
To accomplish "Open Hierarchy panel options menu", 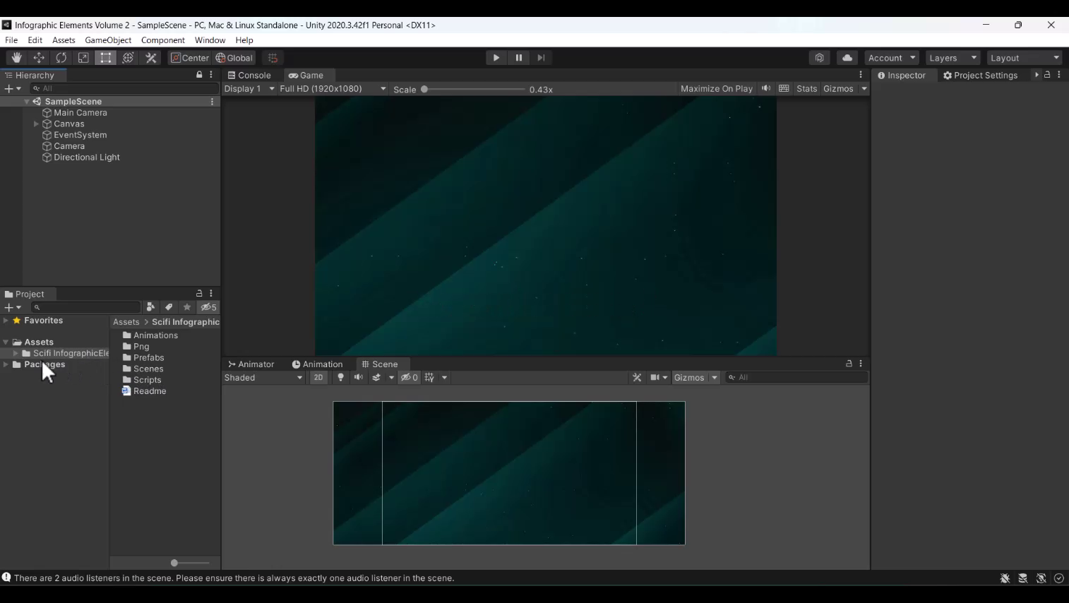I will tap(211, 75).
